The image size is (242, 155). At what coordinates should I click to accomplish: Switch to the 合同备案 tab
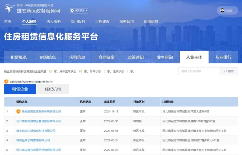106,57
